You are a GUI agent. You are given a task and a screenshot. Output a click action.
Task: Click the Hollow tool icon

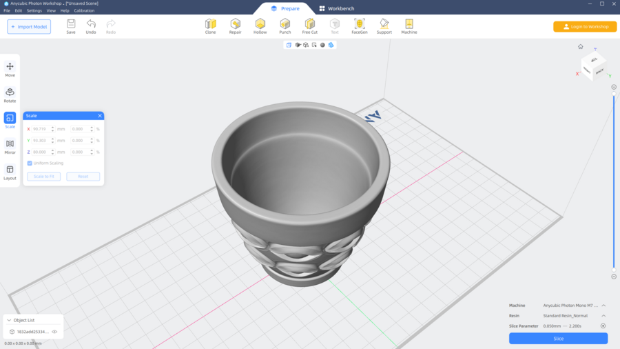point(260,26)
